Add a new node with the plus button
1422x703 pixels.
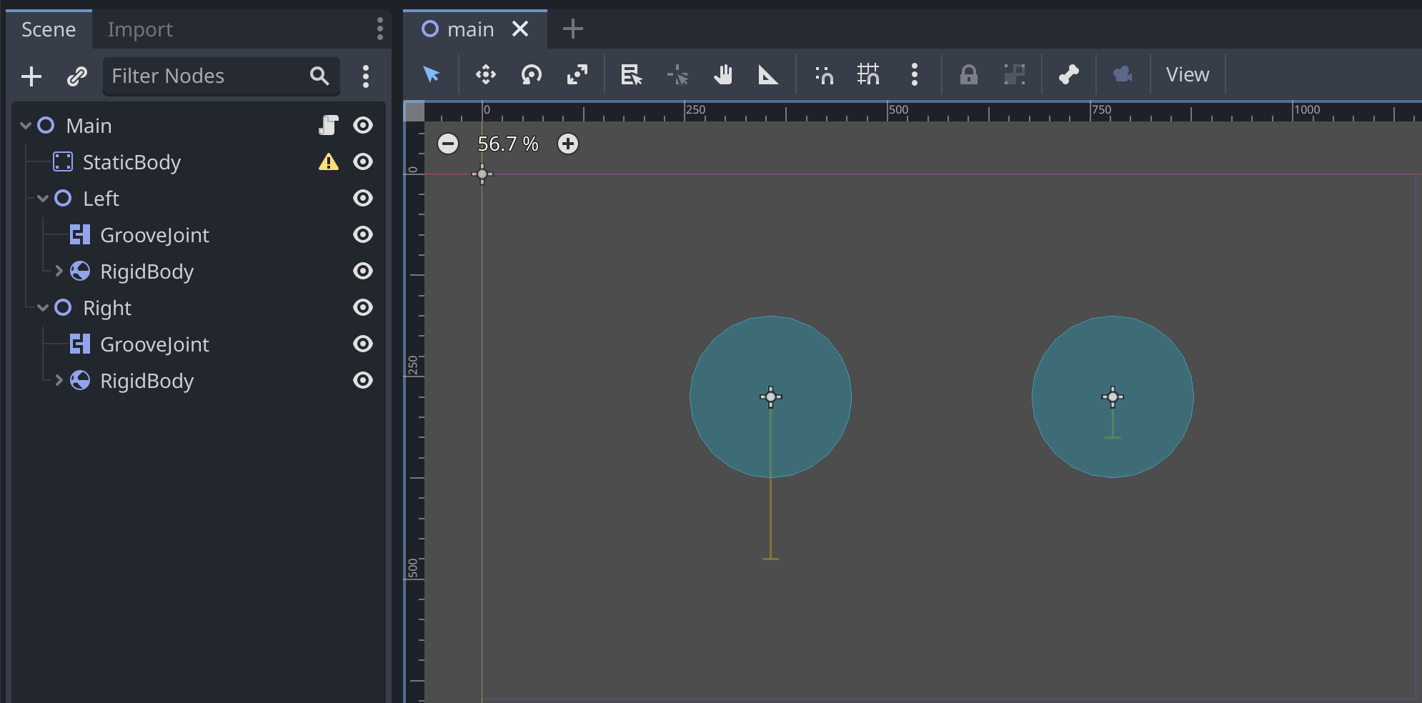[31, 76]
